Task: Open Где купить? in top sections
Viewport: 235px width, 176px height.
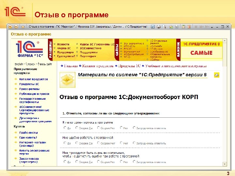Action: (x=66, y=56)
